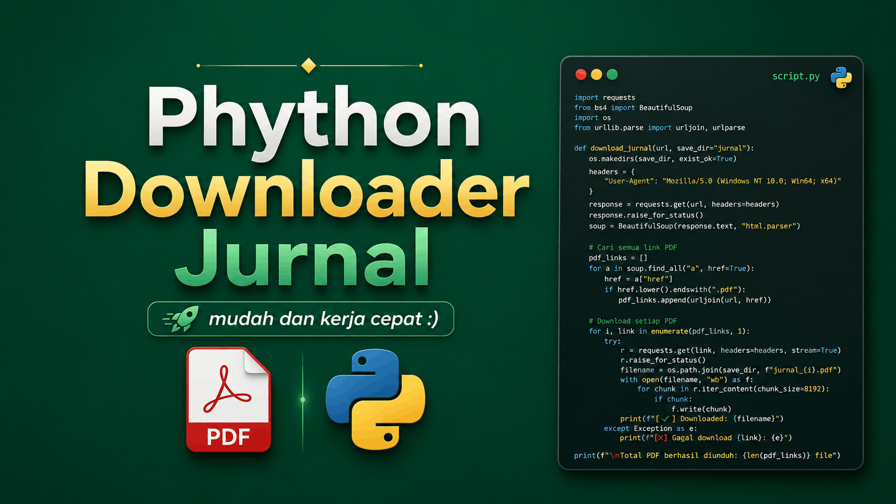Click the 'r.raise_for_status()' line
896x504 pixels.
coord(663,360)
